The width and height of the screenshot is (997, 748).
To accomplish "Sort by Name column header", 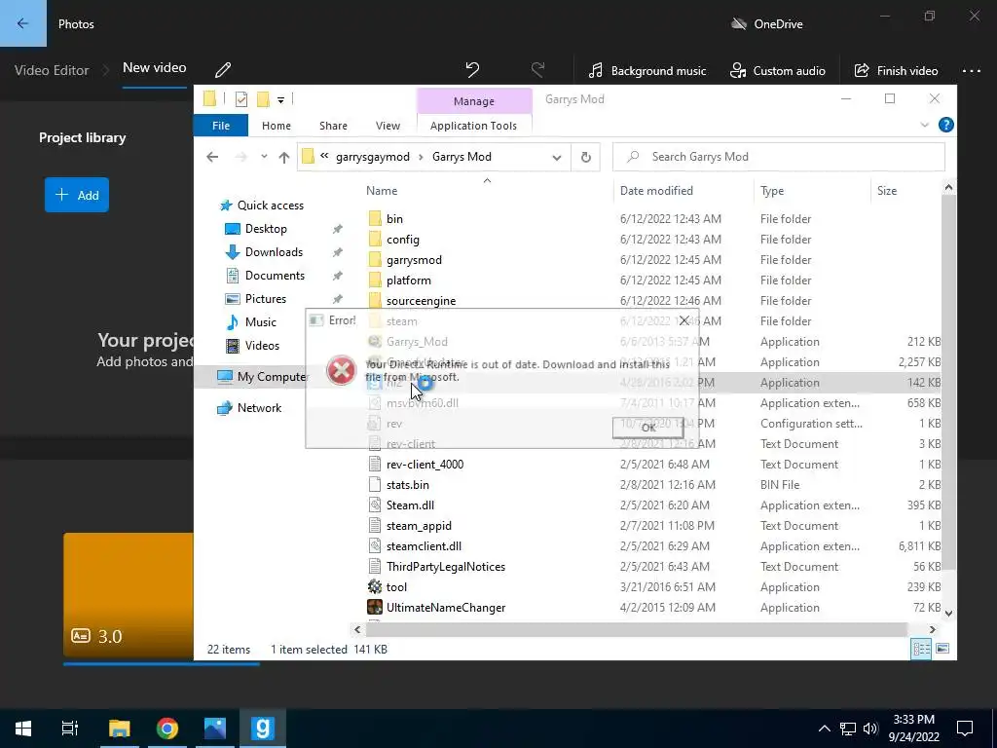I will click(x=382, y=191).
